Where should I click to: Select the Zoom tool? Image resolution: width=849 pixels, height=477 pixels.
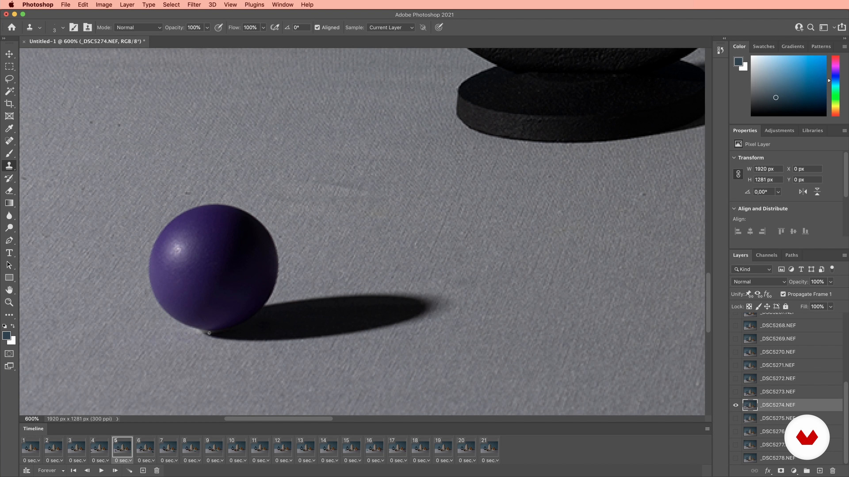[9, 303]
